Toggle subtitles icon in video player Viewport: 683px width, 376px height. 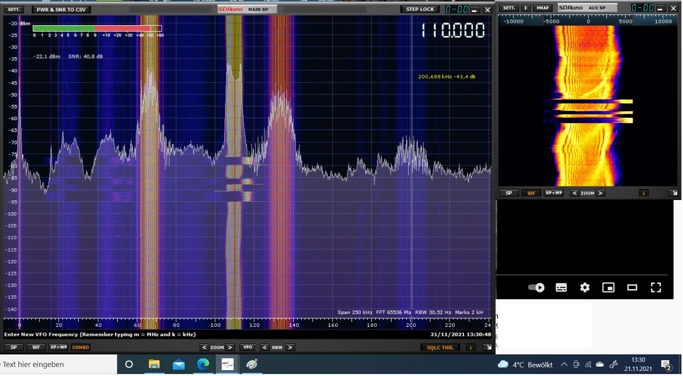coord(561,288)
